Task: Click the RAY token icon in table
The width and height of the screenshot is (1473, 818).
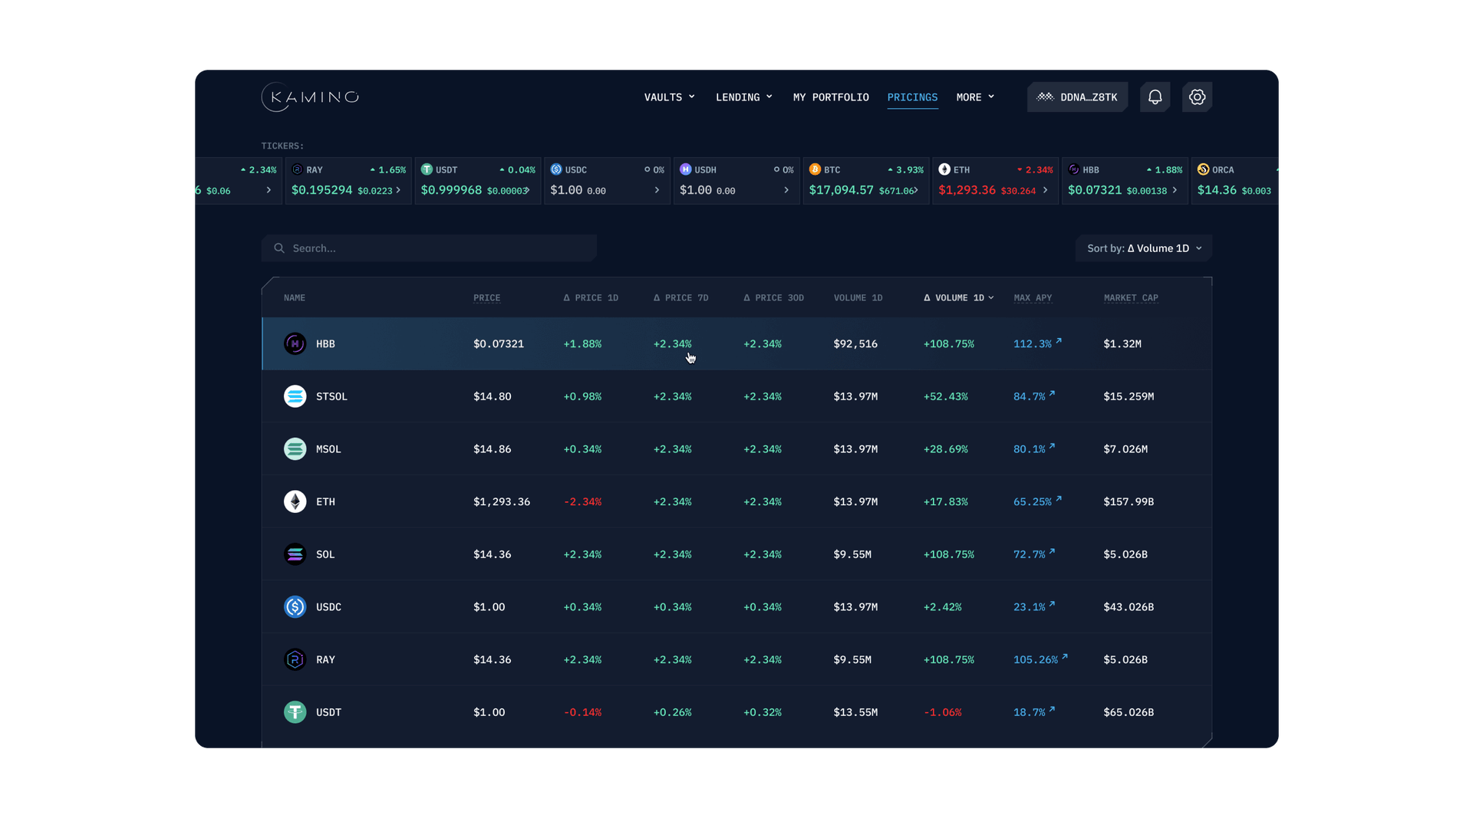Action: (295, 659)
